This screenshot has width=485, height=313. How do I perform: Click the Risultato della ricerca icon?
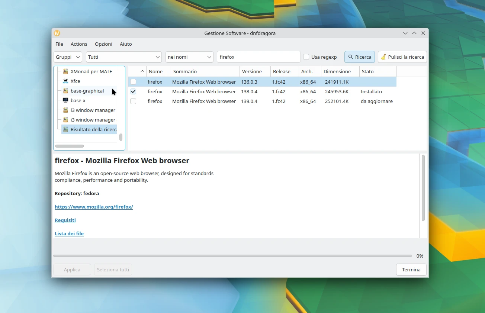tap(65, 129)
